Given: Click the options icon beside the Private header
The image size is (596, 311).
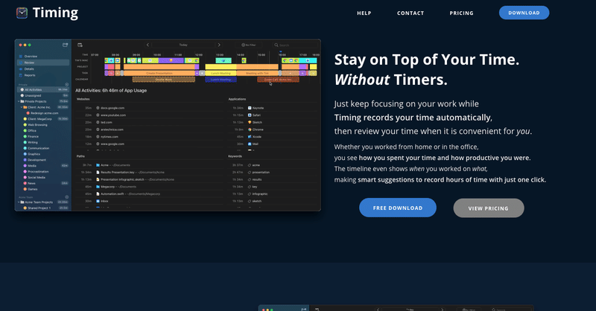Looking at the screenshot, I should pos(67,84).
